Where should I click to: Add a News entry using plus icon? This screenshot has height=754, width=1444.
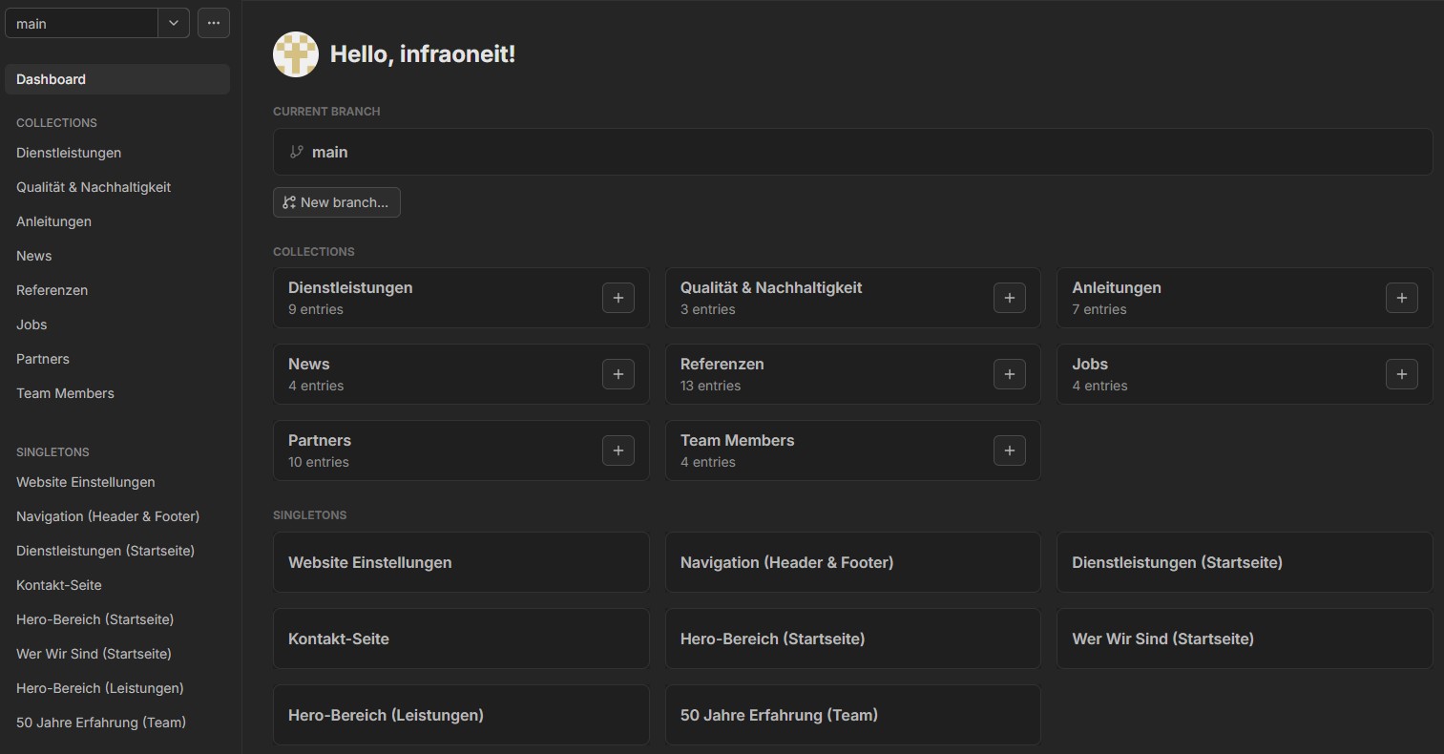point(617,374)
